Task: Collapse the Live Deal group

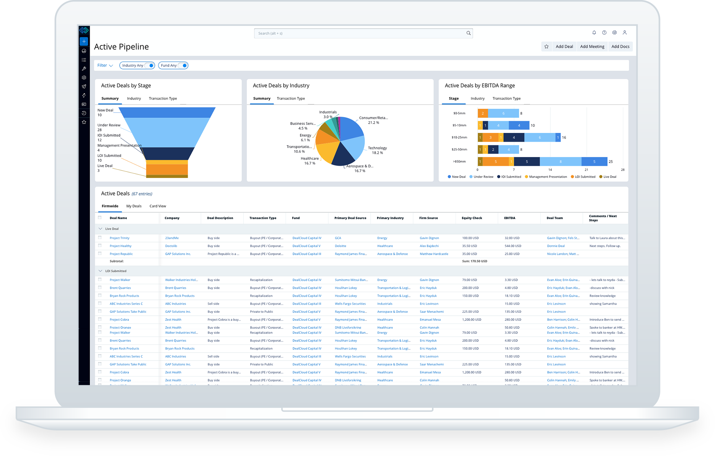Action: 101,228
